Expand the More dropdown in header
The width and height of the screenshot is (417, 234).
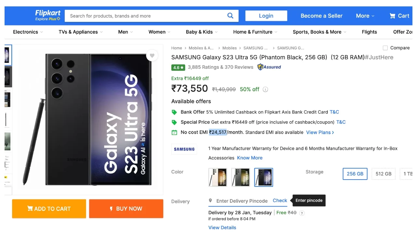[x=365, y=16]
